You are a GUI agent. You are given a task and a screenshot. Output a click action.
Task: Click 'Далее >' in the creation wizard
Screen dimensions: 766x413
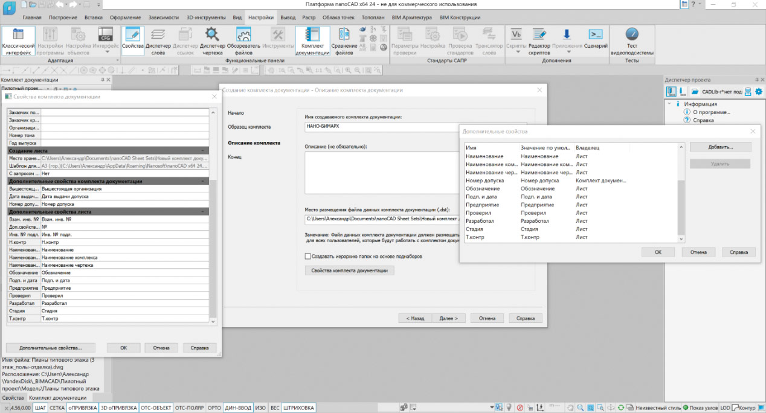pyautogui.click(x=448, y=318)
